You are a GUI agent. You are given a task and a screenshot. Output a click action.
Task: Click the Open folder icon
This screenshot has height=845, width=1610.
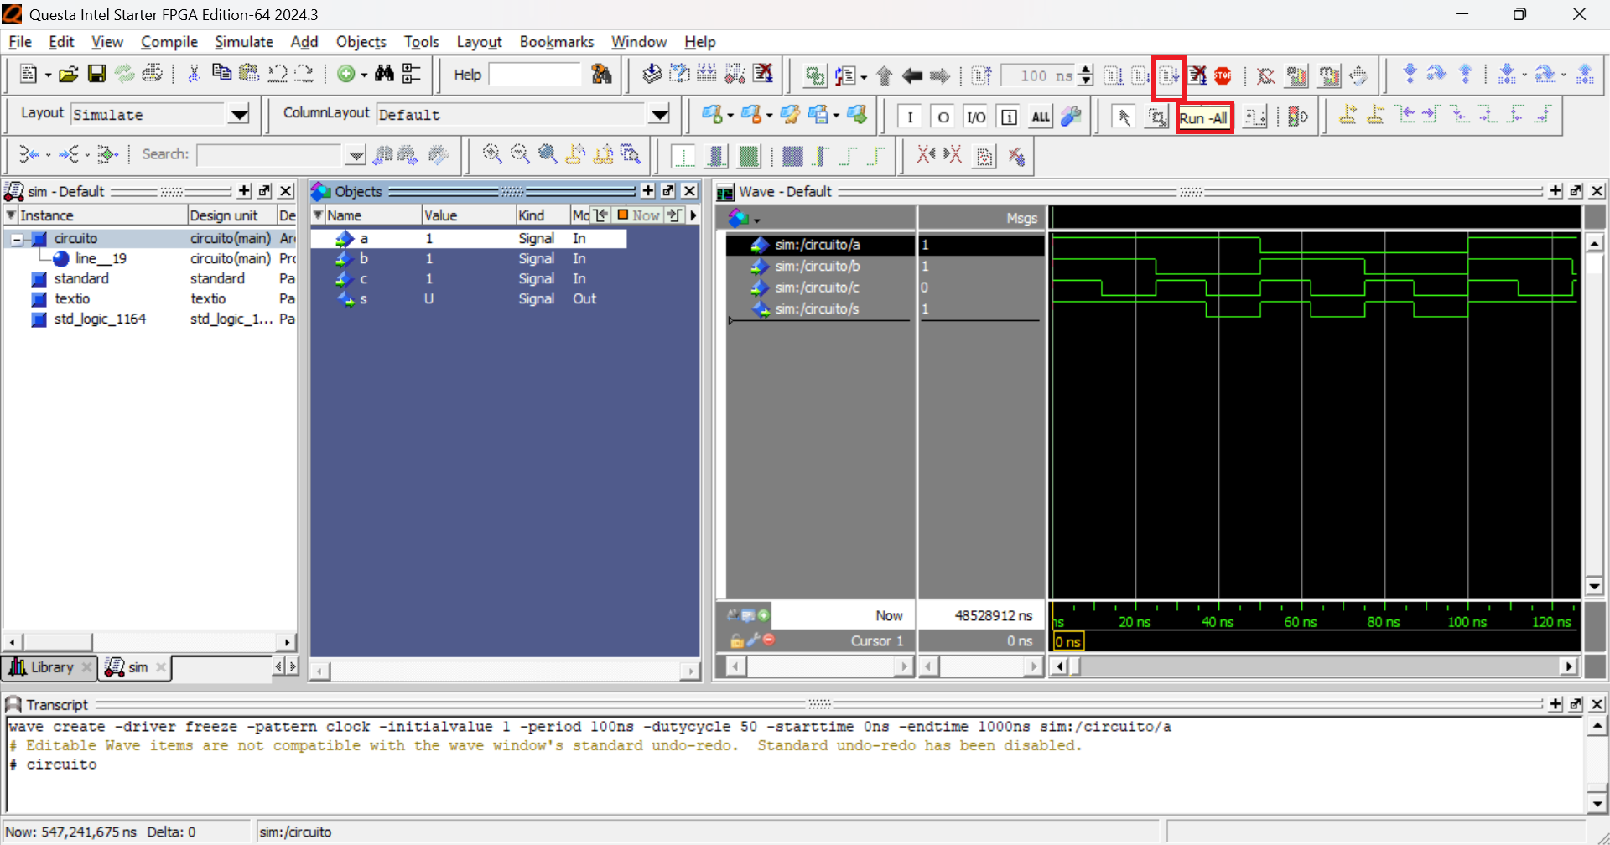tap(69, 75)
